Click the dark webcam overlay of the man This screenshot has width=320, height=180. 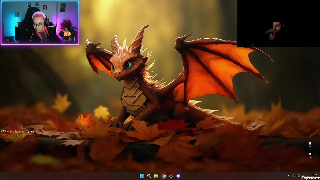[278, 23]
